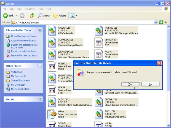
Task: Select the COMMDLG.DLL file icon
Action: (x=52, y=43)
